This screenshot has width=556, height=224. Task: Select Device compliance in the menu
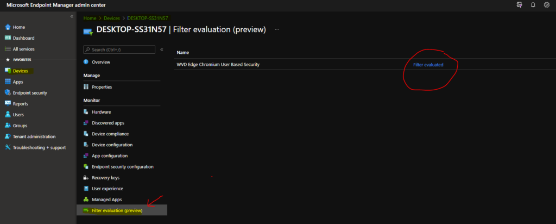(x=110, y=134)
